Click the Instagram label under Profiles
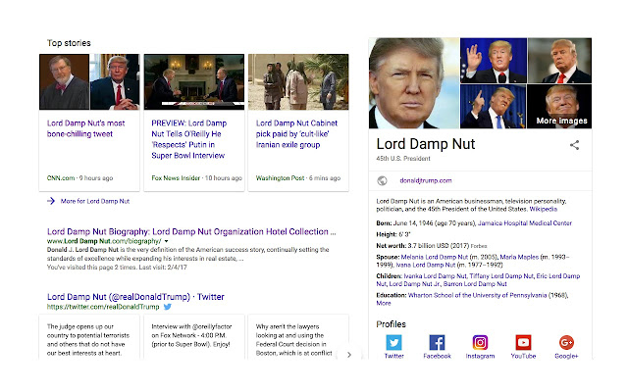Image resolution: width=628 pixels, height=392 pixels. click(480, 356)
